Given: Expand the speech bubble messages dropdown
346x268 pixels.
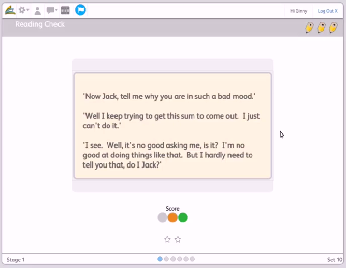Looking at the screenshot, I should click(x=52, y=10).
